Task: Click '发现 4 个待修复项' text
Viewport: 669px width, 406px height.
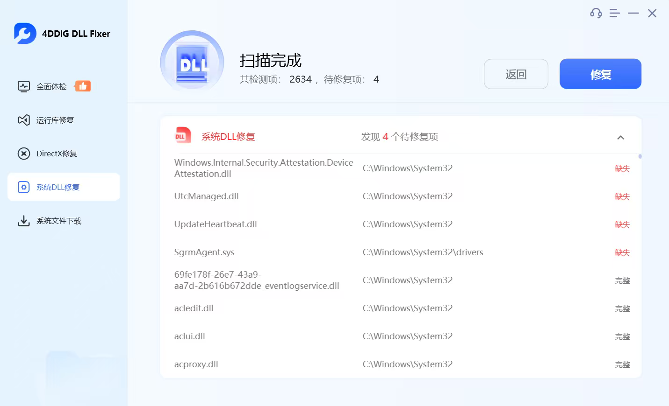Action: 400,137
